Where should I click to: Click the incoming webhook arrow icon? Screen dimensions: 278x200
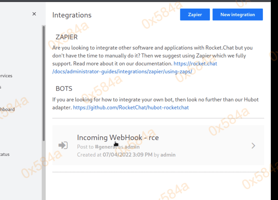coord(63,145)
